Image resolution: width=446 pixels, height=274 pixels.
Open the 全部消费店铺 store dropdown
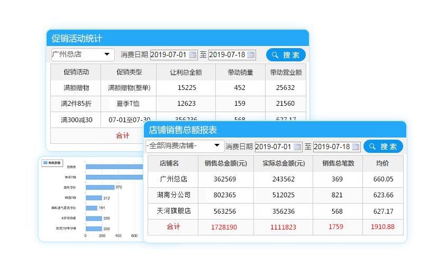click(x=216, y=146)
